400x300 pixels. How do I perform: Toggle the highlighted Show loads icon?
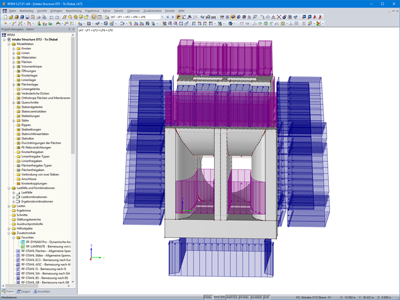coord(178,17)
